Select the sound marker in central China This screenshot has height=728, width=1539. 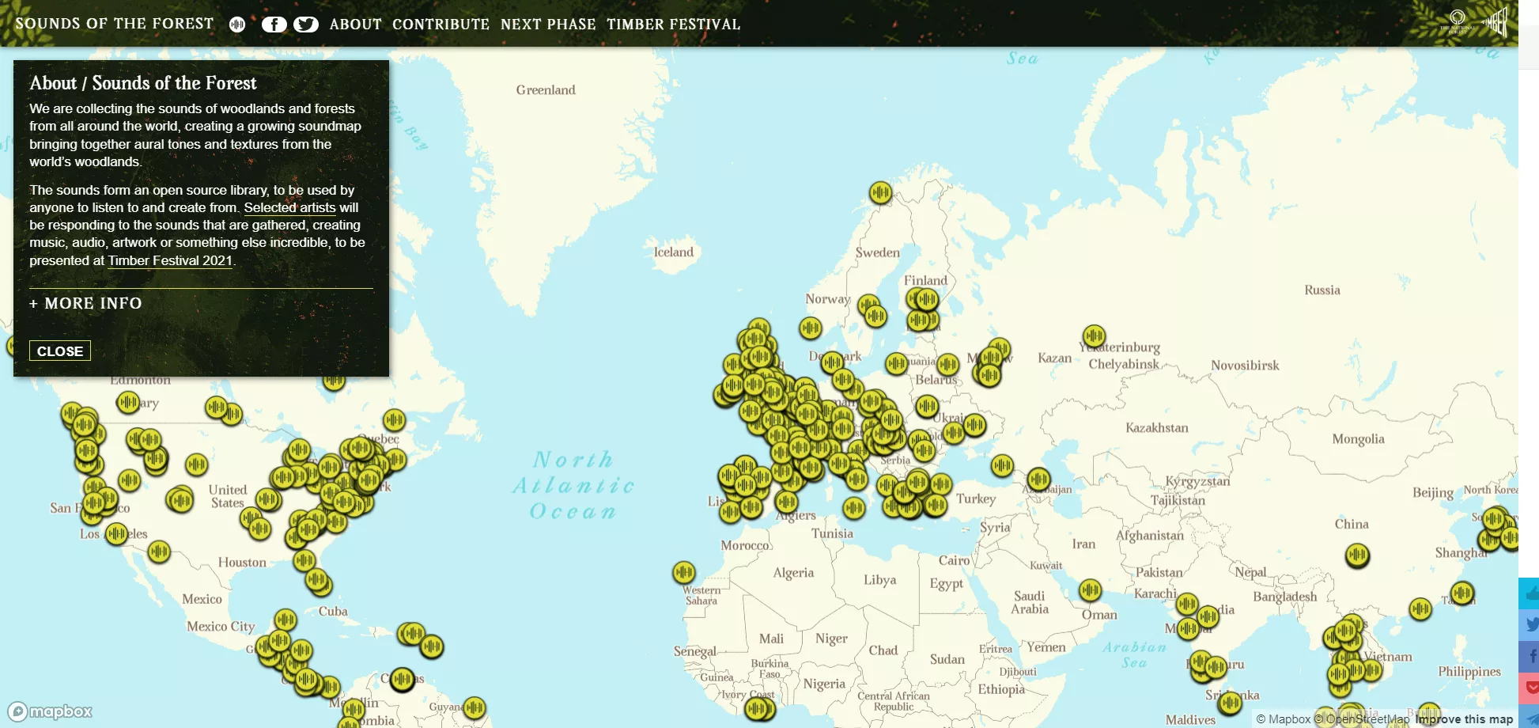[1357, 555]
